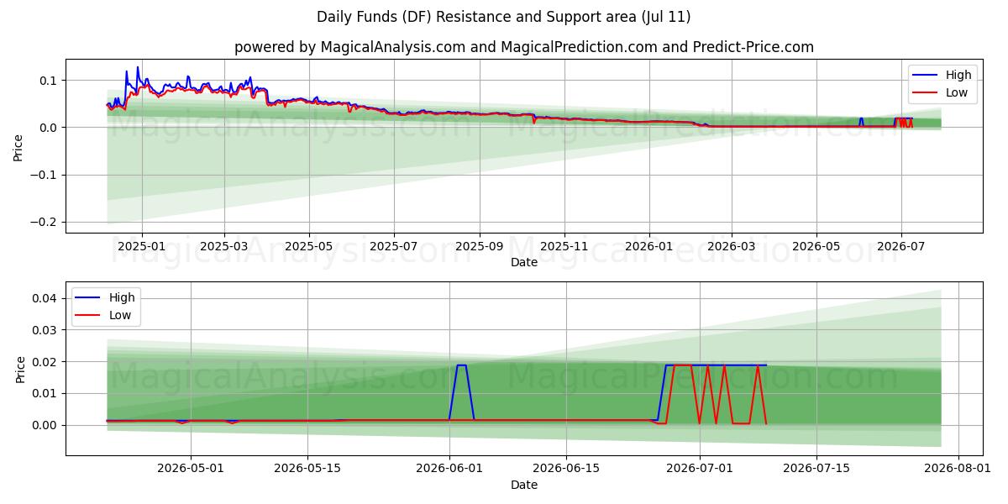Click the '2025-05' x-axis label
The height and width of the screenshot is (504, 1008).
pos(309,246)
